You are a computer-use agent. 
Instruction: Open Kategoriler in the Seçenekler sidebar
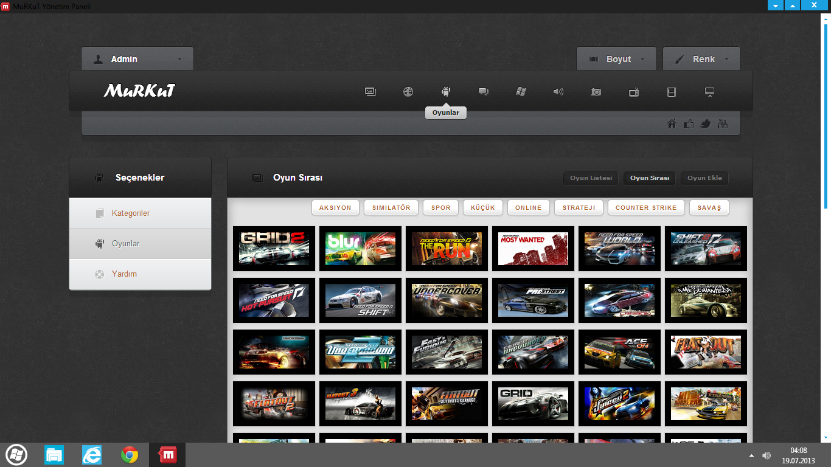(130, 213)
